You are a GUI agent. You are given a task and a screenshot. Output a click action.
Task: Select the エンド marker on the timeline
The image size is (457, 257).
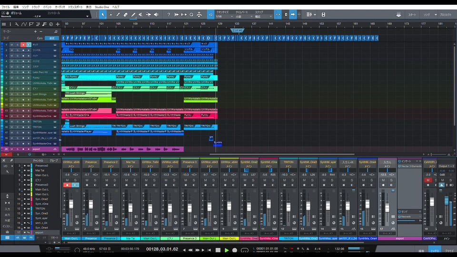tap(237, 30)
